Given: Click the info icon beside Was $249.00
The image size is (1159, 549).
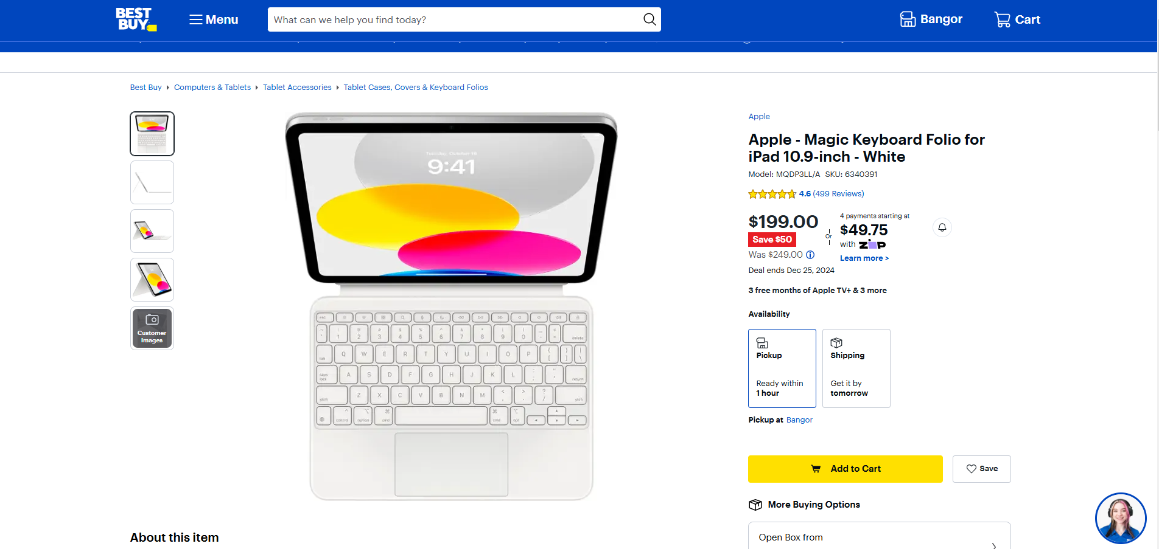Looking at the screenshot, I should (810, 255).
